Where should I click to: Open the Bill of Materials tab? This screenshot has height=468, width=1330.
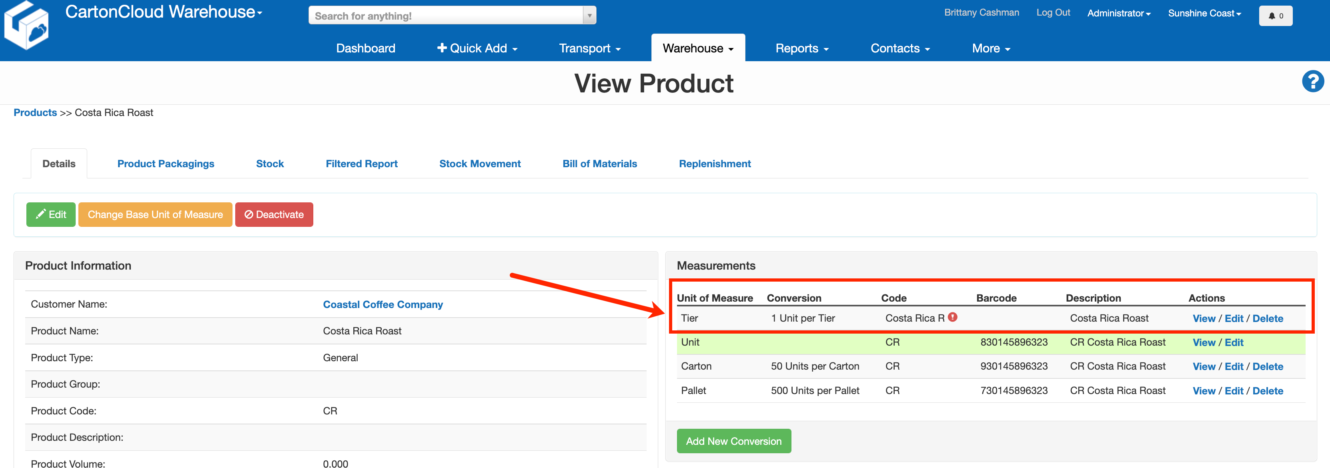[599, 164]
